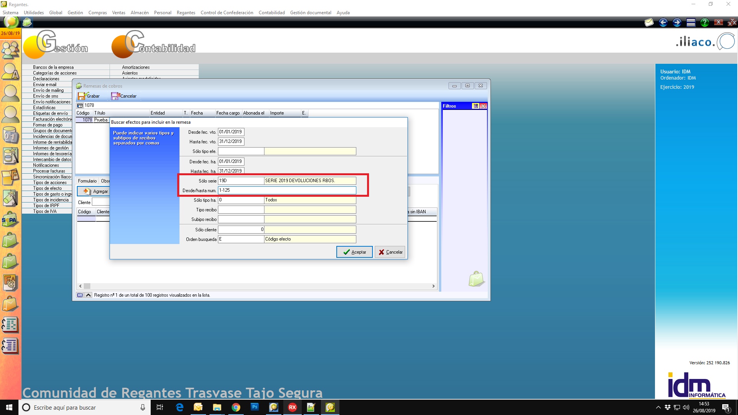Open the user with letter A sidebar icon
The image size is (738, 415).
pos(10,71)
